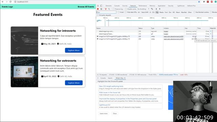The width and height of the screenshot is (217, 122).
Task: Tick Has blocked cookies checkbox
Action: point(194,12)
